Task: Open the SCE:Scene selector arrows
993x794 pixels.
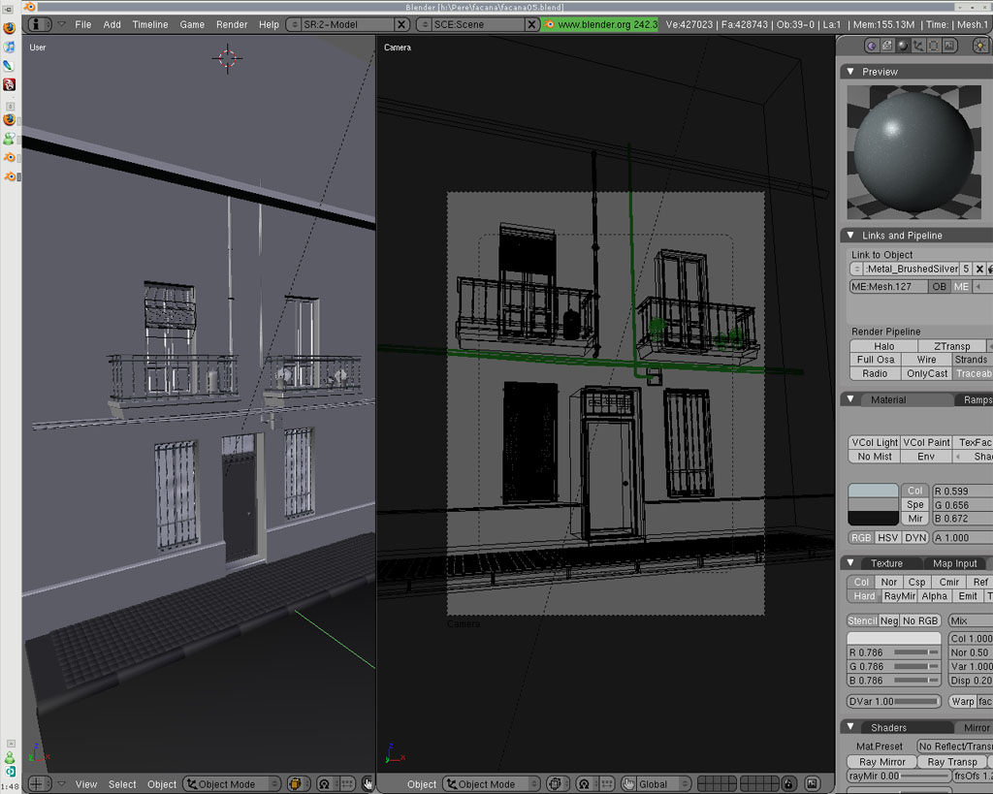Action: click(x=425, y=24)
